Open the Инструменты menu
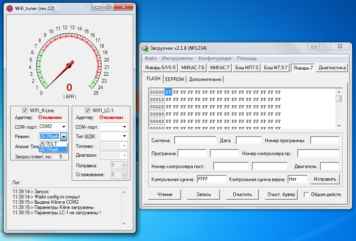 pyautogui.click(x=177, y=58)
